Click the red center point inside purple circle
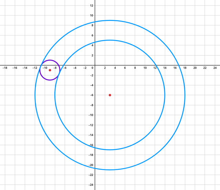Image resolution: width=220 pixels, height=190 pixels. [x=50, y=70]
